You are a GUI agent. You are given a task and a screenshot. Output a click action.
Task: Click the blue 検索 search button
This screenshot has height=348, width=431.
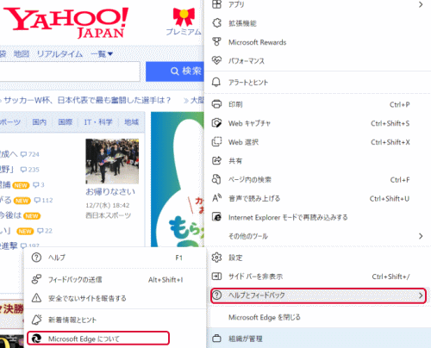pos(175,71)
